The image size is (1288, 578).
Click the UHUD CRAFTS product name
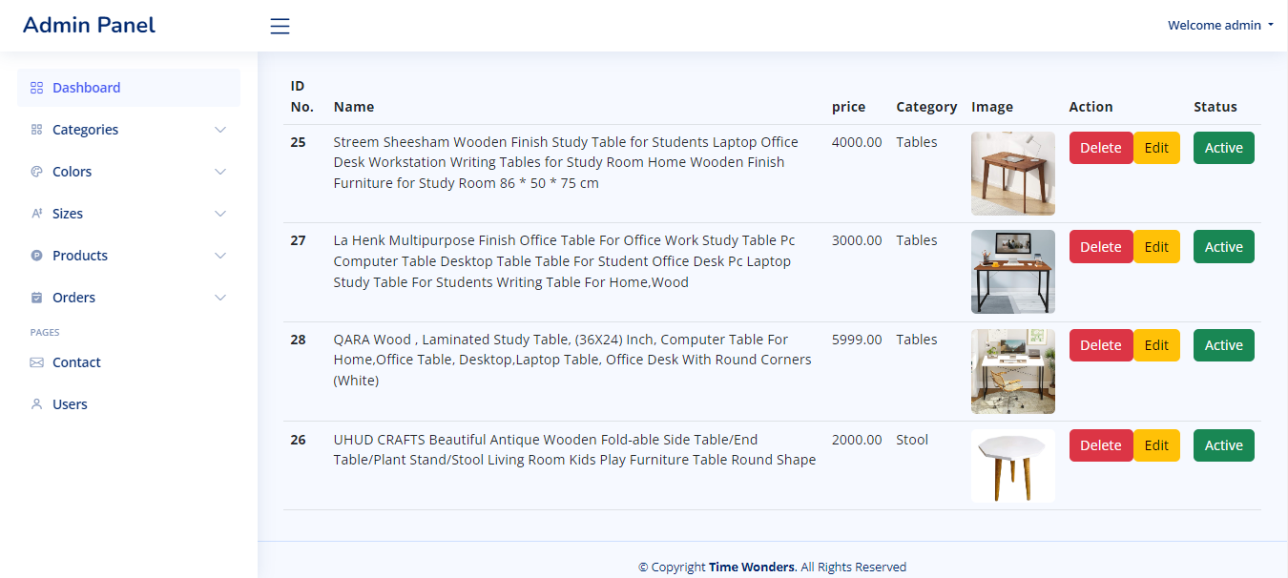(x=574, y=449)
